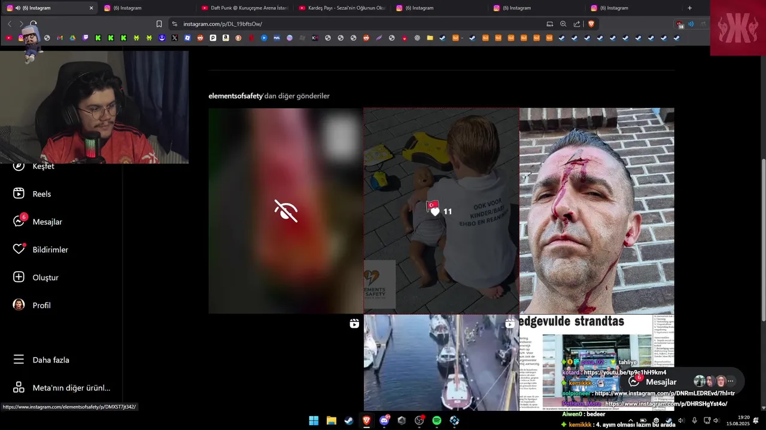
Task: Open the Daha fazla hamburger menu
Action: (x=19, y=360)
